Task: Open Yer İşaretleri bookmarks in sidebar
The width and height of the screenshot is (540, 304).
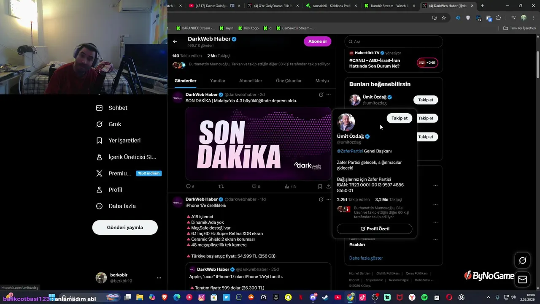Action: [x=119, y=141]
